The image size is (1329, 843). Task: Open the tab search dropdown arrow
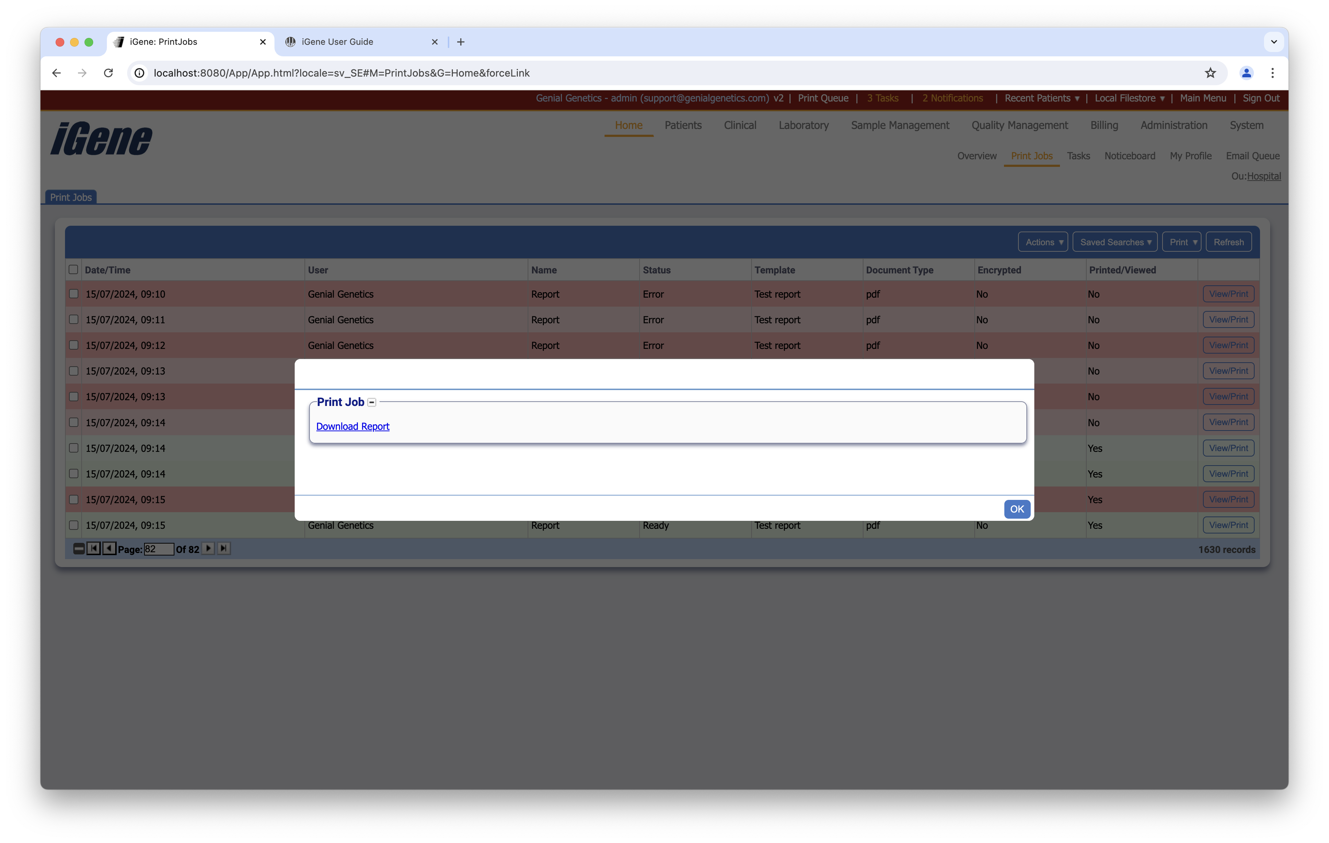[1274, 42]
